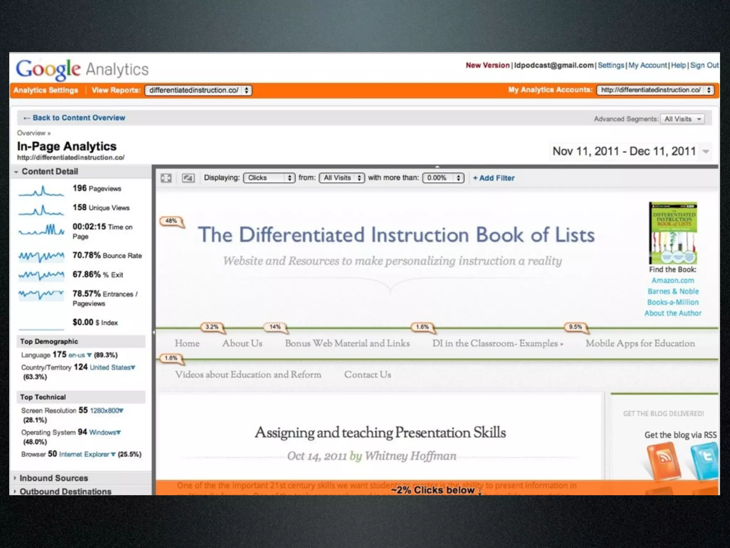Click the book cover thumbnail

pyautogui.click(x=673, y=233)
